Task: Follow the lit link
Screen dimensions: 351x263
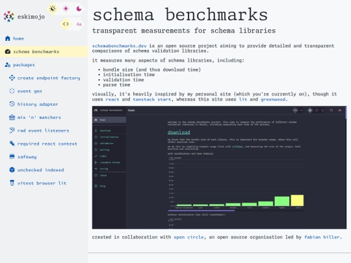Action: [x=243, y=99]
